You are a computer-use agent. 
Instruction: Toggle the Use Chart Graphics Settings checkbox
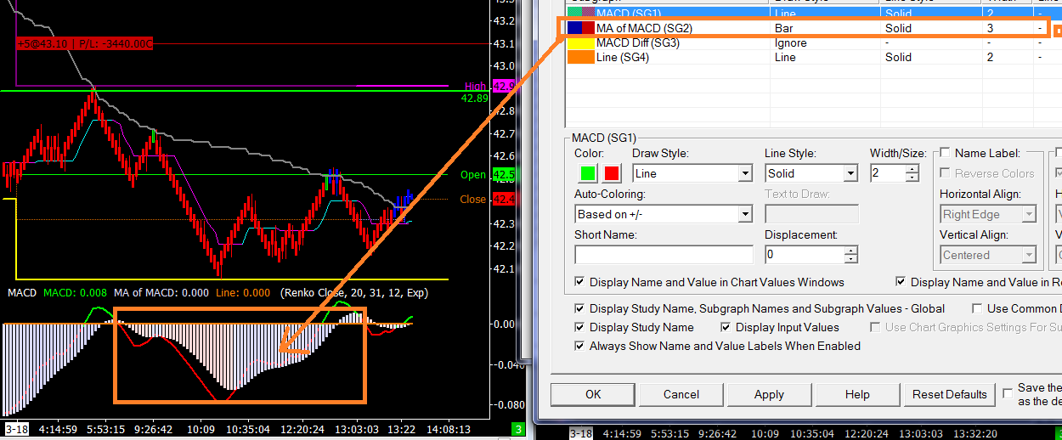(x=877, y=327)
